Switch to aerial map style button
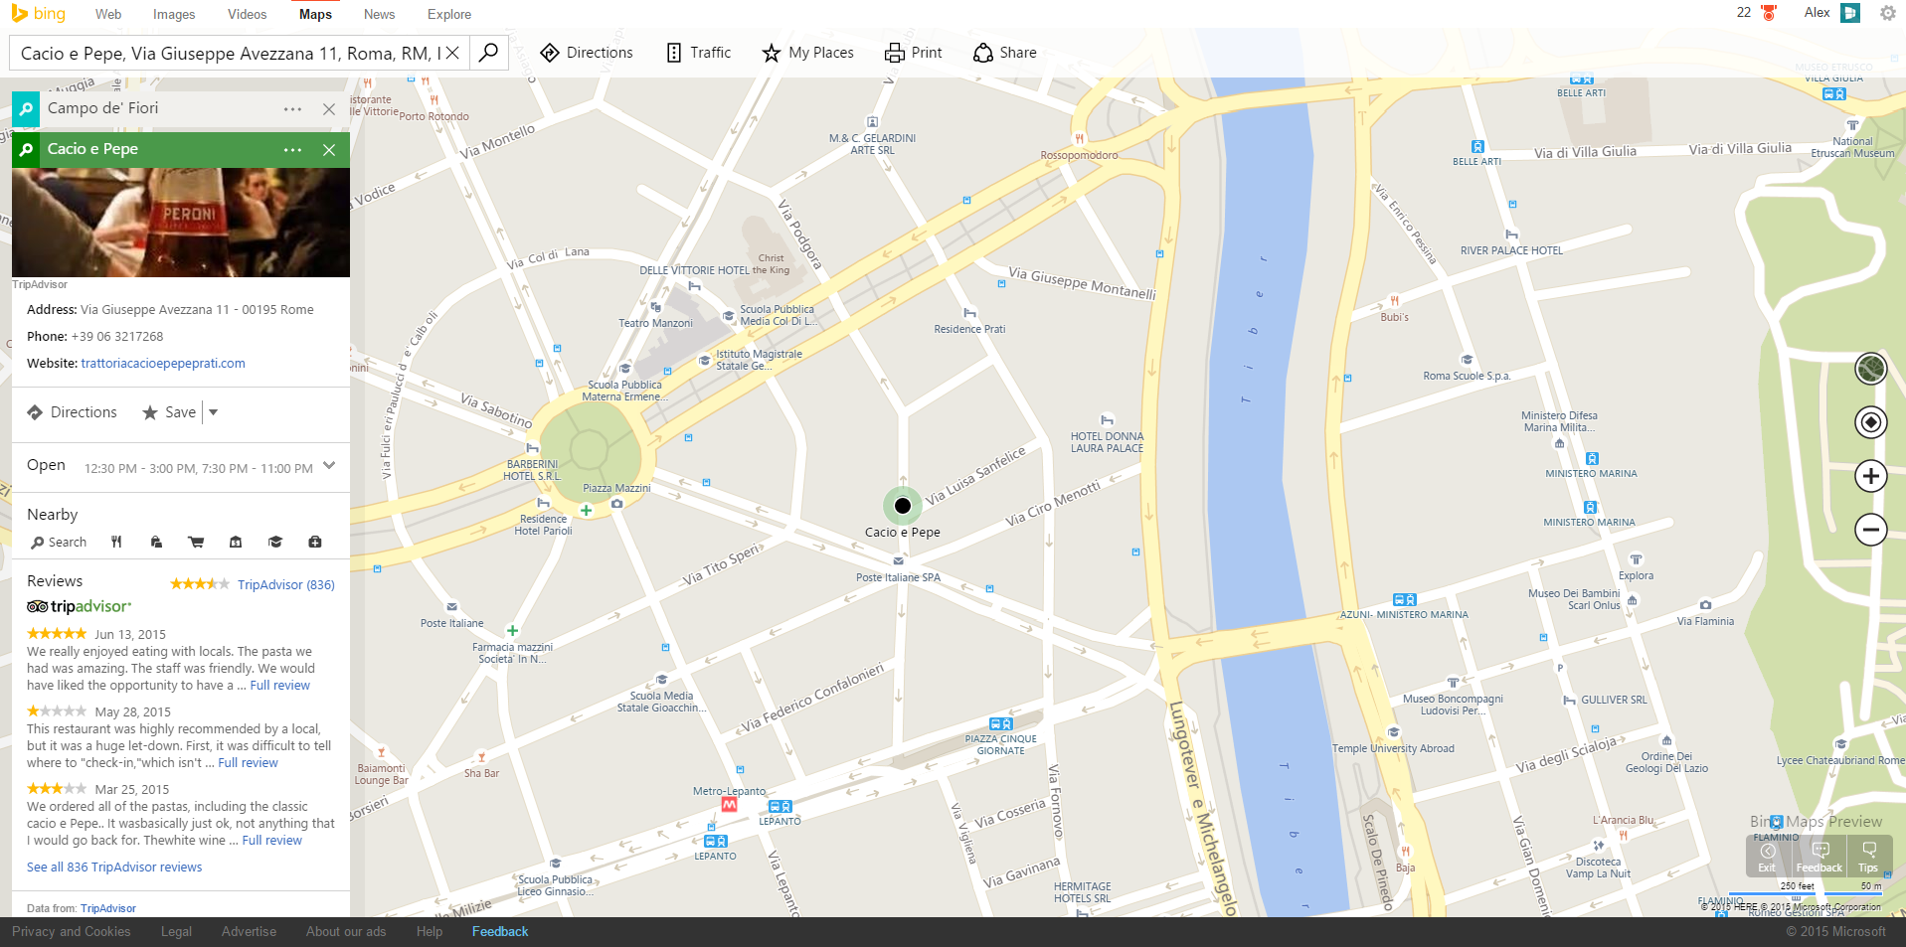 click(1870, 369)
